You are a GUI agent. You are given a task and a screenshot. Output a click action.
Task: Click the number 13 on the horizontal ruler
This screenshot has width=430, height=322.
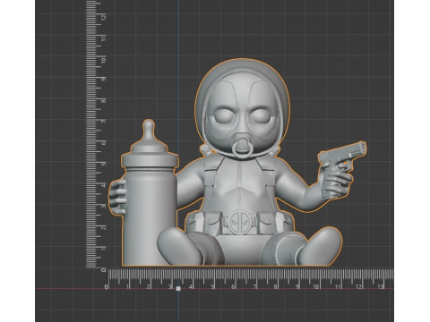click(380, 287)
